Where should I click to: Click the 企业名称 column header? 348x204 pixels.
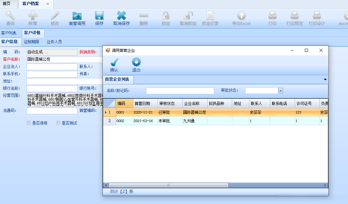coord(192,103)
